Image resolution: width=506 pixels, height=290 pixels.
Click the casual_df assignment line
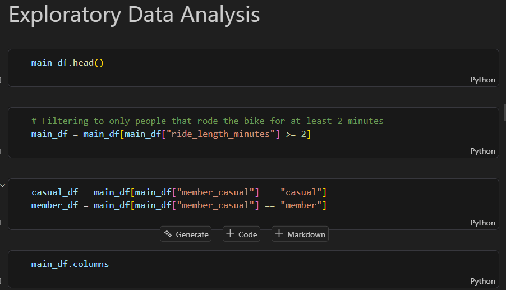click(x=179, y=192)
